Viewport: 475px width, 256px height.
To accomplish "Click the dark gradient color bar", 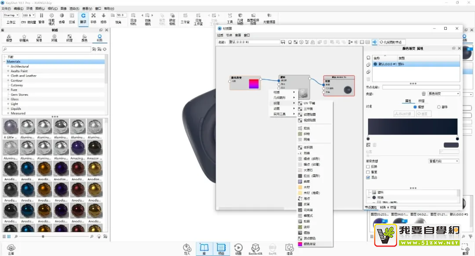I will [413, 127].
